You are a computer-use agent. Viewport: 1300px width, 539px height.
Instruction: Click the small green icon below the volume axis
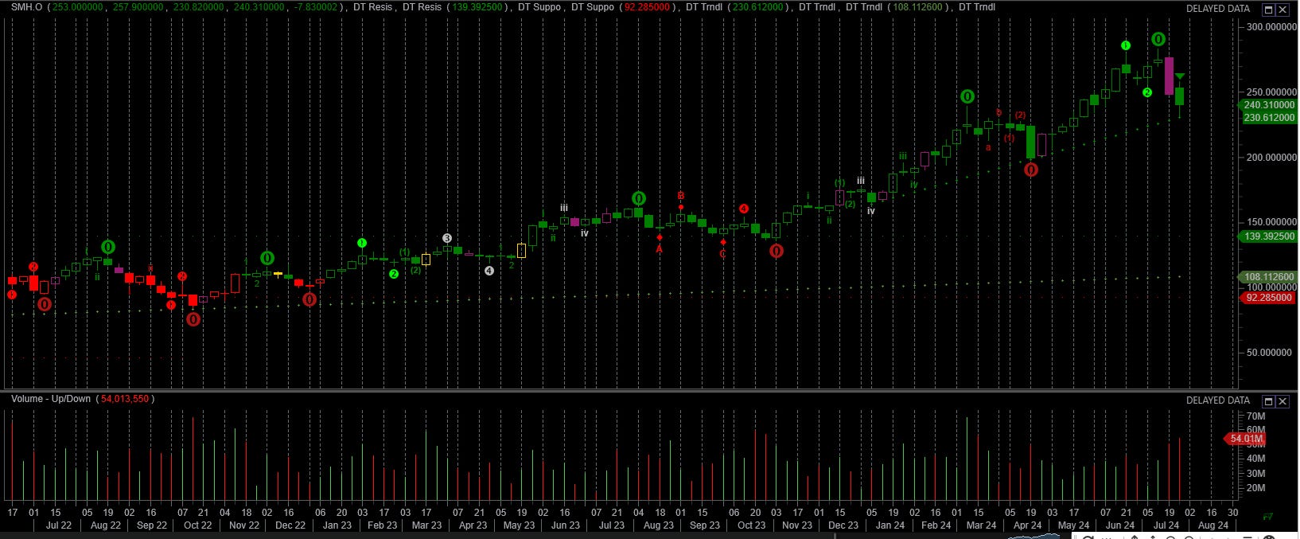tap(1268, 517)
